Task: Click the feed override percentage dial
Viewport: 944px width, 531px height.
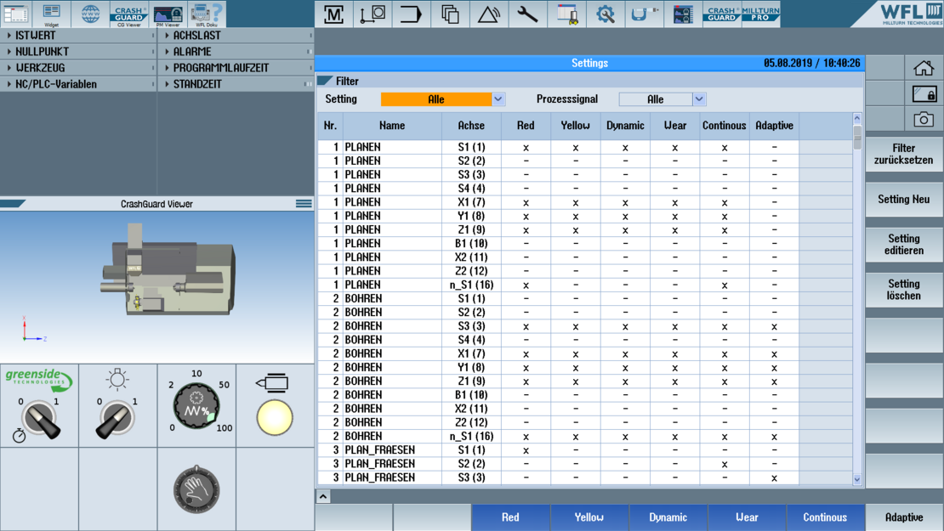Action: tap(196, 406)
